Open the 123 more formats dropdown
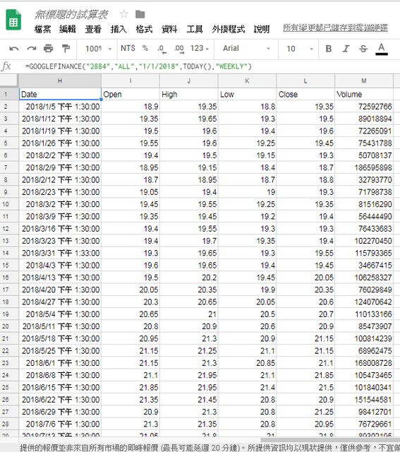This screenshot has height=452, width=400. 199,48
